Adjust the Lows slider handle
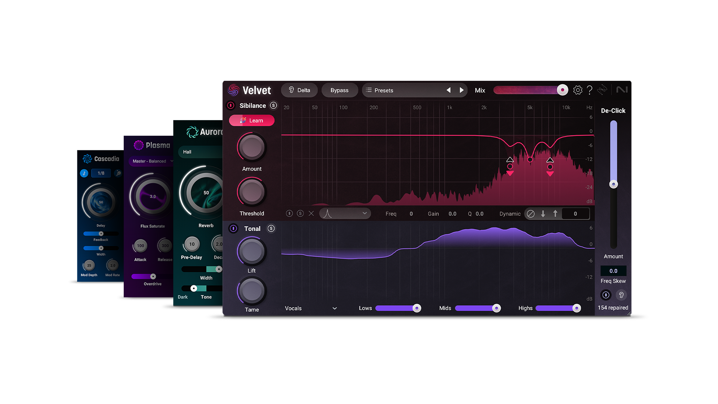Screen dimensions: 718x404 pyautogui.click(x=417, y=308)
